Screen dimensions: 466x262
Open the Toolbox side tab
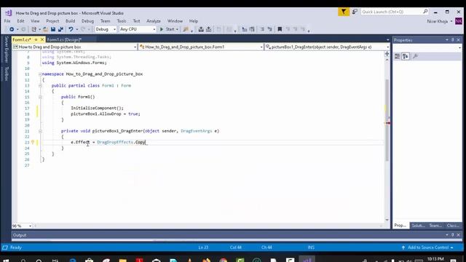click(x=7, y=74)
